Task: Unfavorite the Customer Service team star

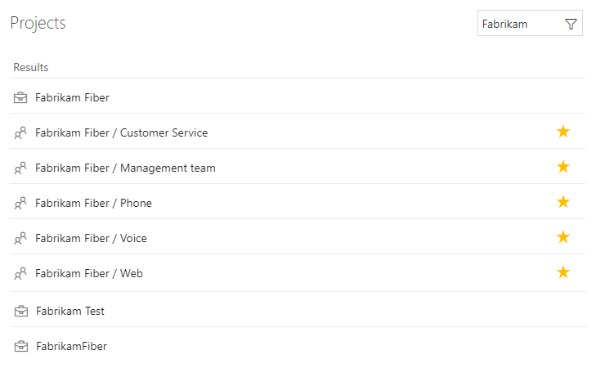Action: click(x=563, y=132)
